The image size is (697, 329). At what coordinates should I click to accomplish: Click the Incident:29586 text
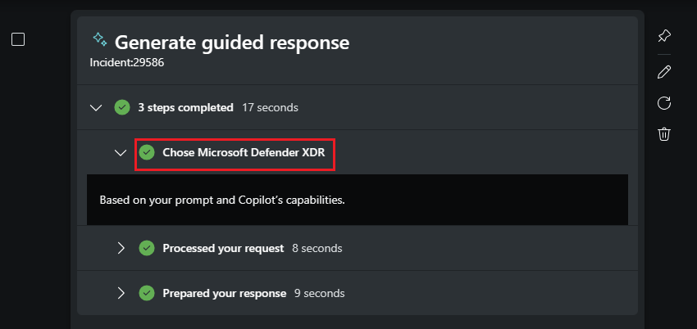click(x=129, y=61)
